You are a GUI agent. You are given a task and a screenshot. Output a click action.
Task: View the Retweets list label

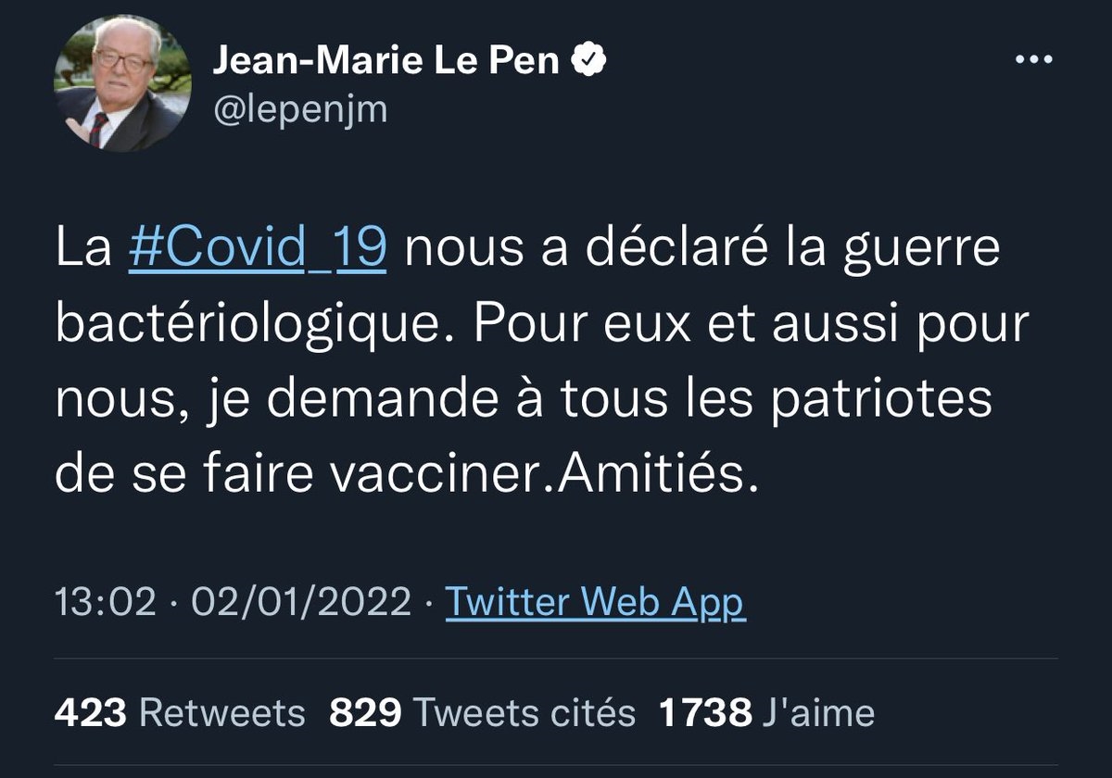[221, 713]
